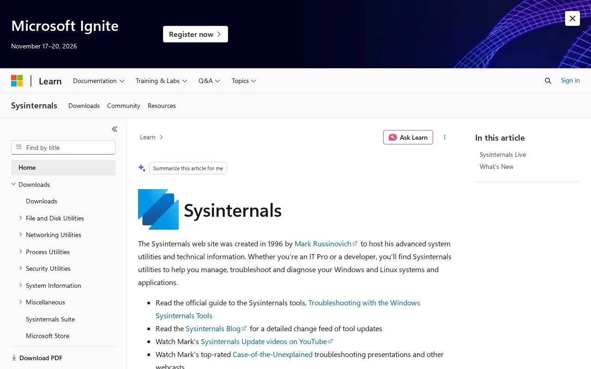Viewport: 591px width, 369px height.
Task: Open the Community nav item
Action: pyautogui.click(x=124, y=106)
